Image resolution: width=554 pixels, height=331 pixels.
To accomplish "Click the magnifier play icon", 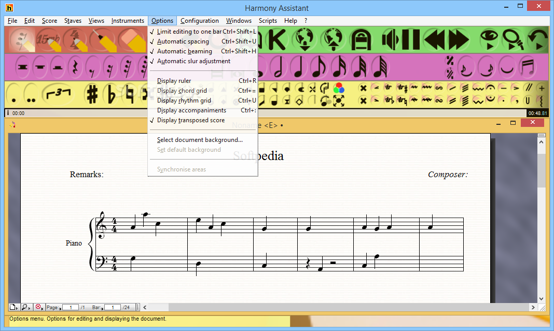I will (513, 39).
